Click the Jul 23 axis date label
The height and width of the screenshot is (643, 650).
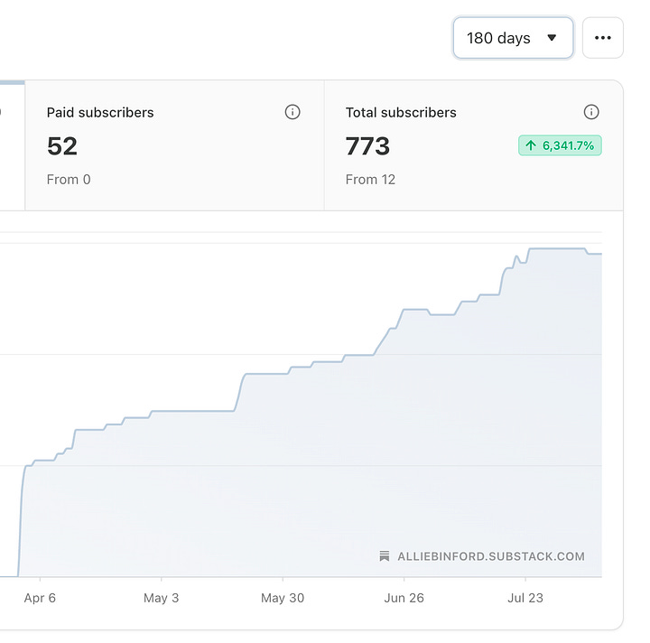(525, 598)
